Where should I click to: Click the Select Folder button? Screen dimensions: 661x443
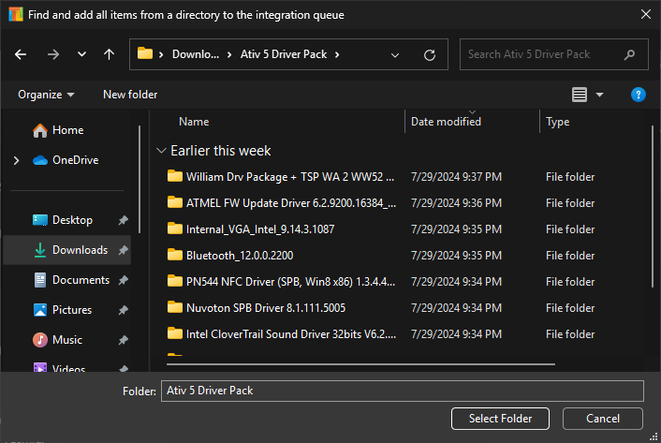point(500,419)
